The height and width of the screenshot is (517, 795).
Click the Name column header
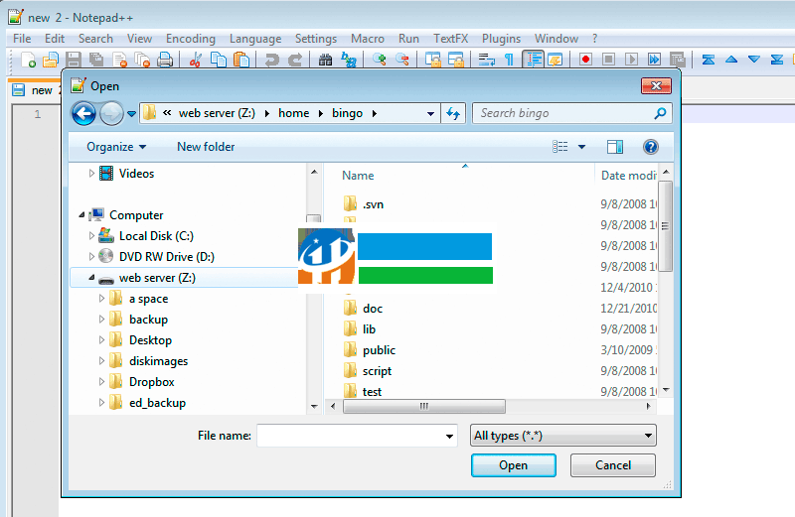pyautogui.click(x=358, y=176)
